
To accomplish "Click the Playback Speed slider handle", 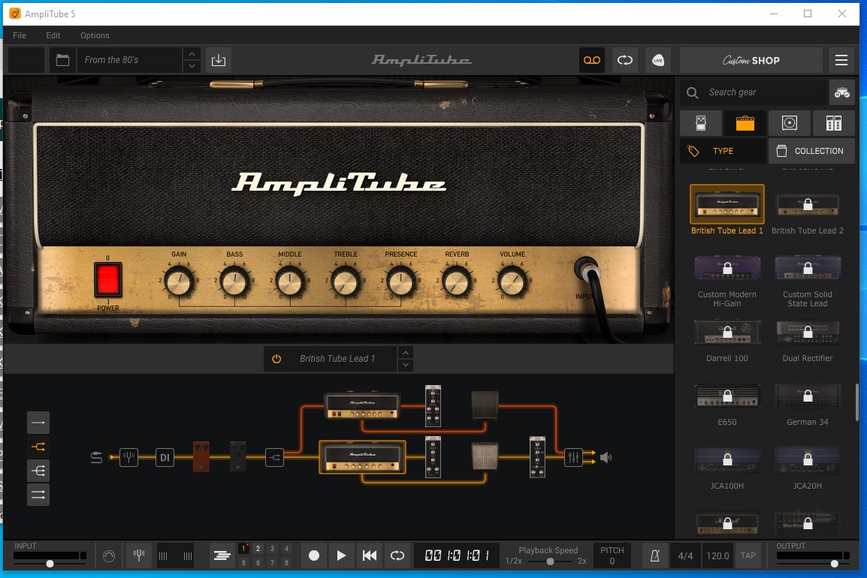I will coord(550,561).
